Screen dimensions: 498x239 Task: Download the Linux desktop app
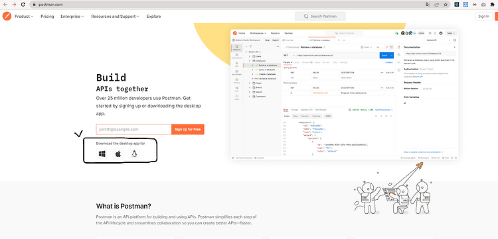(134, 154)
